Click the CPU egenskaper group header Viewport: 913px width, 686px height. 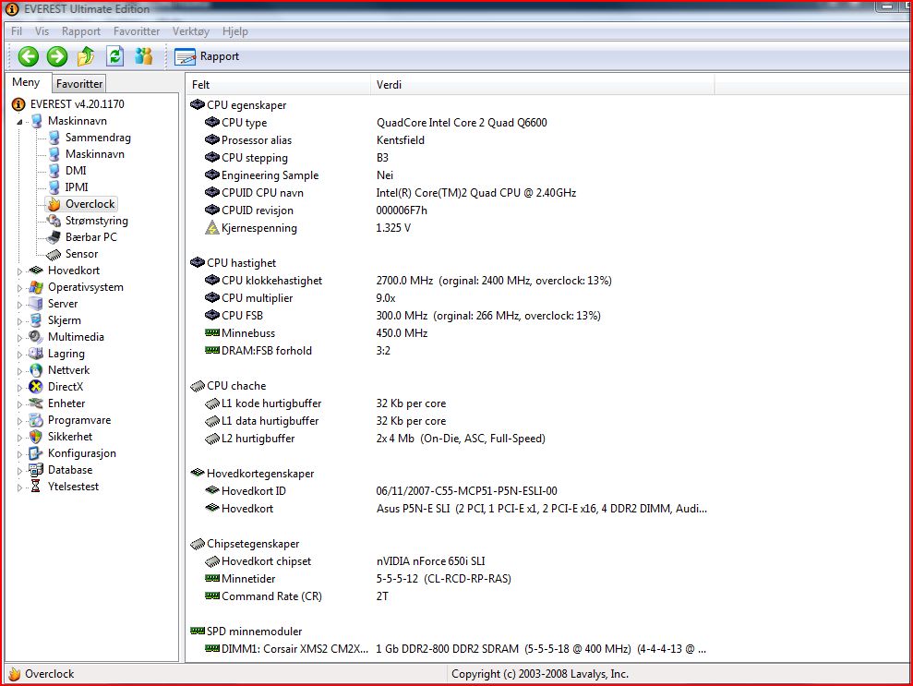pyautogui.click(x=239, y=105)
